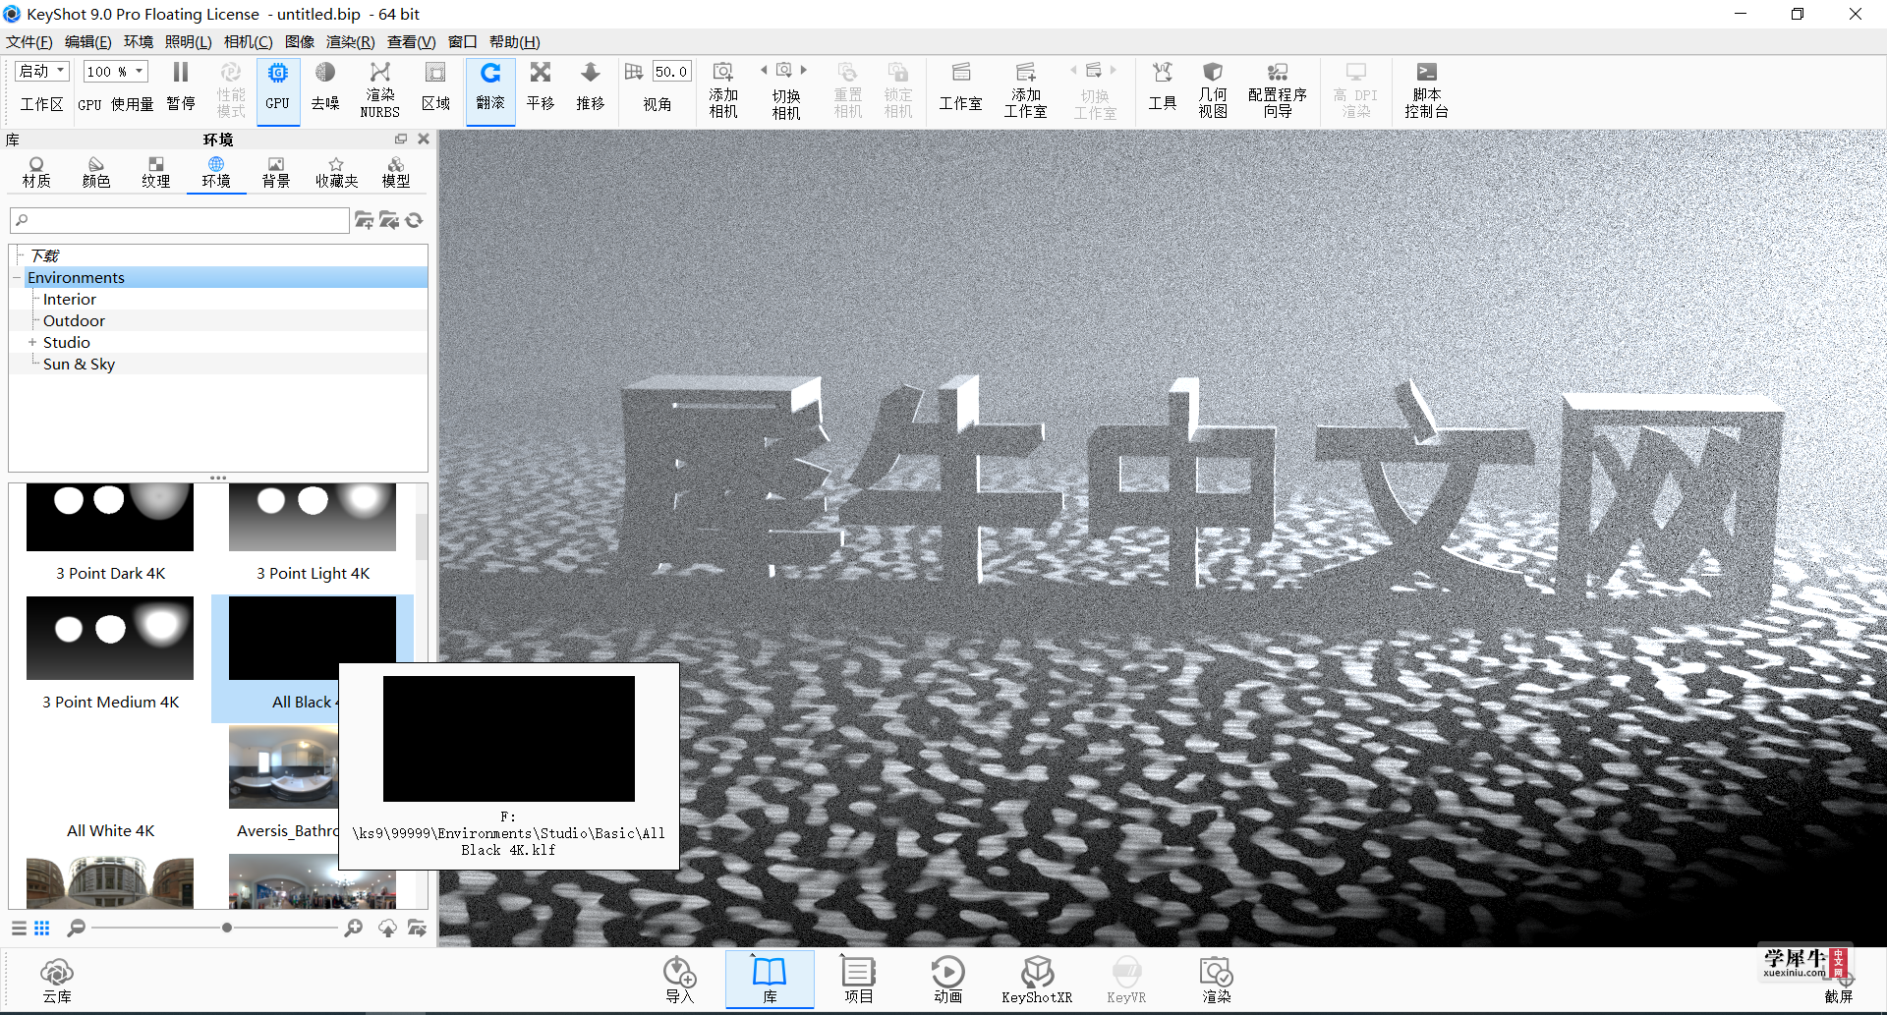Switch to the 材质 library tab

pos(36,173)
